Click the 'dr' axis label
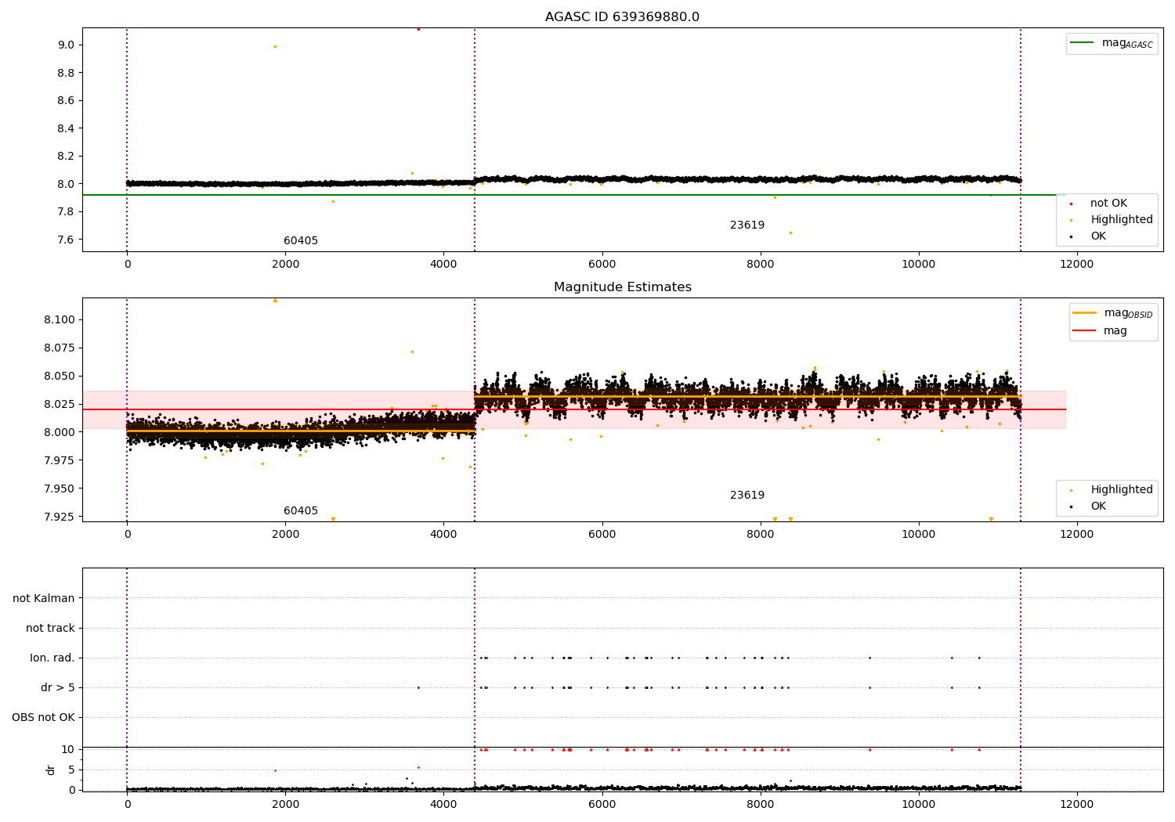Image resolution: width=1175 pixels, height=822 pixels. click(51, 770)
